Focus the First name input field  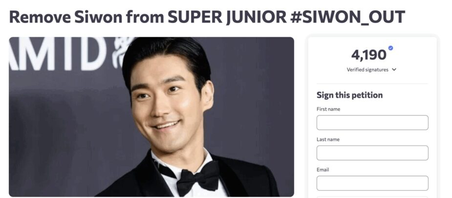coord(372,123)
